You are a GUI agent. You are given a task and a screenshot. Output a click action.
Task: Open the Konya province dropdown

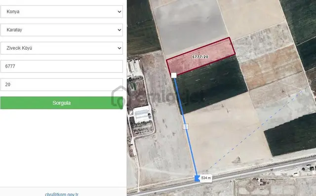pos(61,12)
